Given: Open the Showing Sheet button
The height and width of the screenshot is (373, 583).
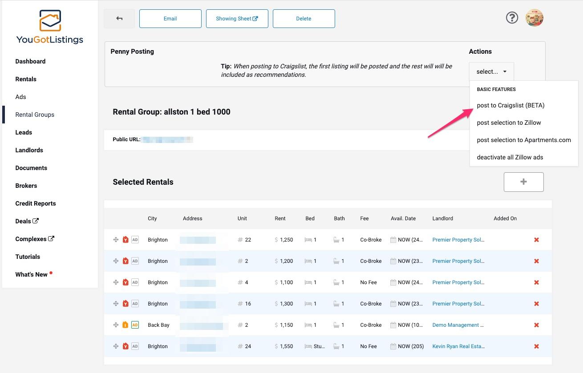Looking at the screenshot, I should pos(237,19).
